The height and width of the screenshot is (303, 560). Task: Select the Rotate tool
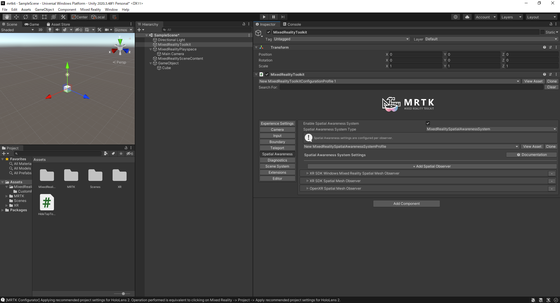click(26, 17)
